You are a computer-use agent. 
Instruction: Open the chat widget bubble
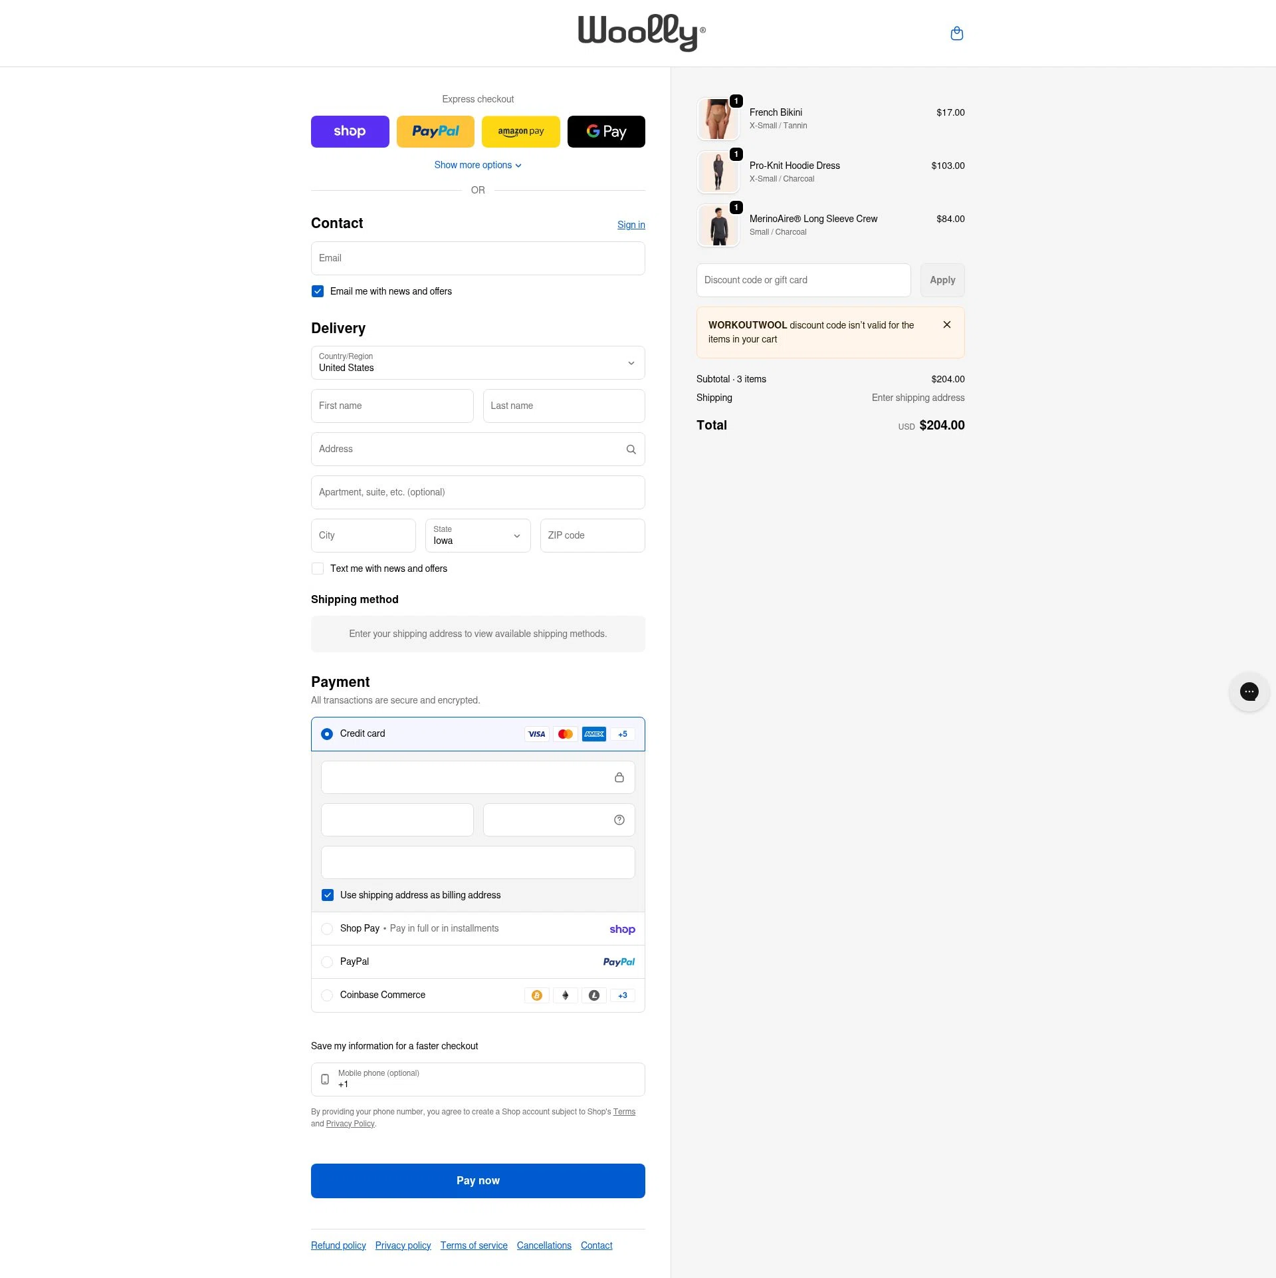[1249, 692]
